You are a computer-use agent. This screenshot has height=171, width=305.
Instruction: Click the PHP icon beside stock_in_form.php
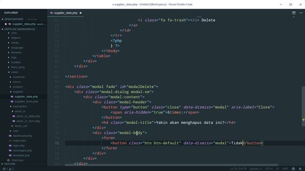(14, 121)
